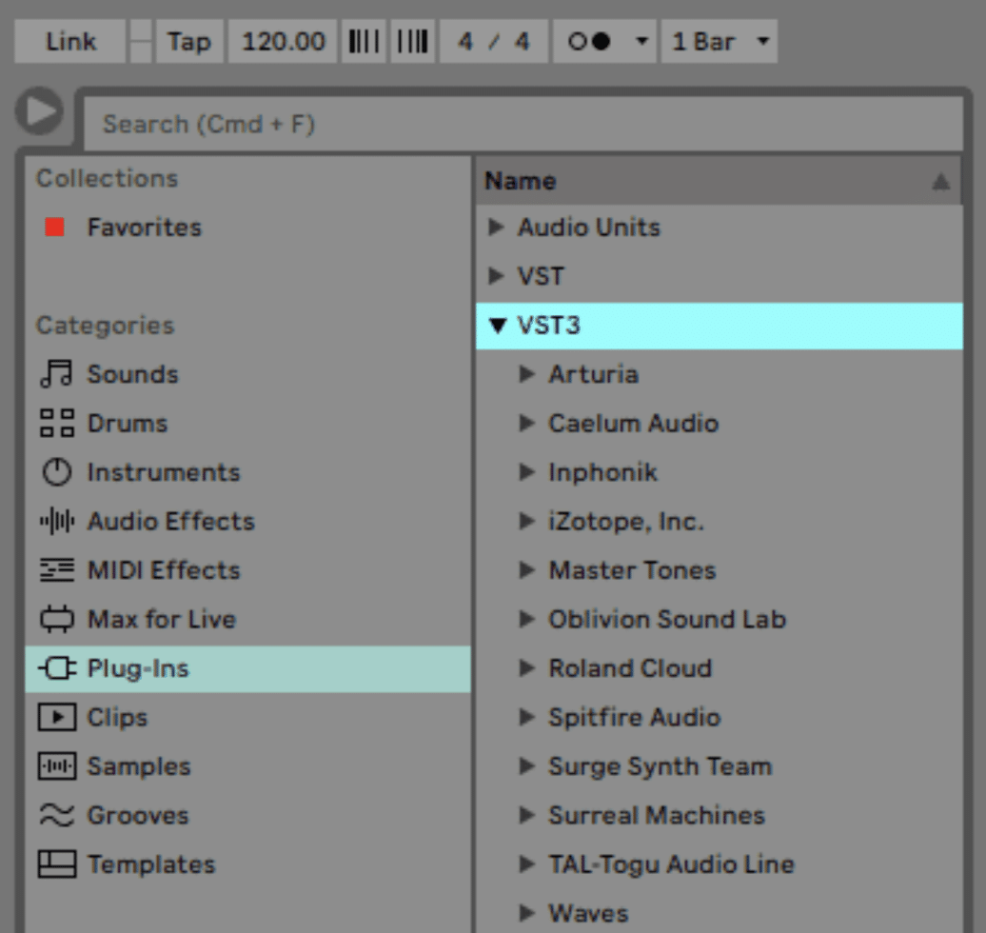The height and width of the screenshot is (933, 986).
Task: Select the VST3 row text
Action: pos(548,326)
